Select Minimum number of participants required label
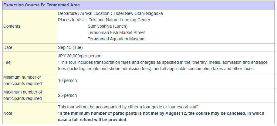 tap(22, 80)
